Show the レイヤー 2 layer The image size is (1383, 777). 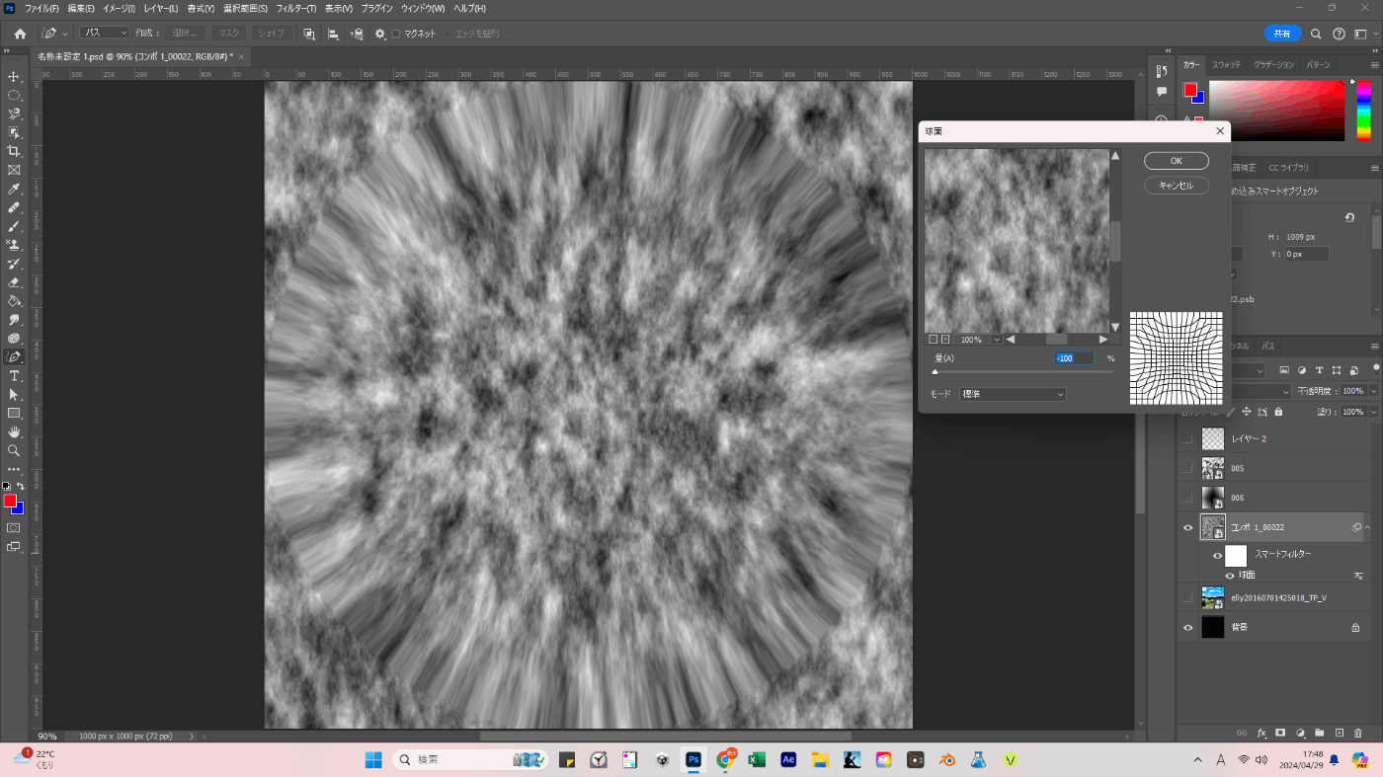(x=1187, y=438)
